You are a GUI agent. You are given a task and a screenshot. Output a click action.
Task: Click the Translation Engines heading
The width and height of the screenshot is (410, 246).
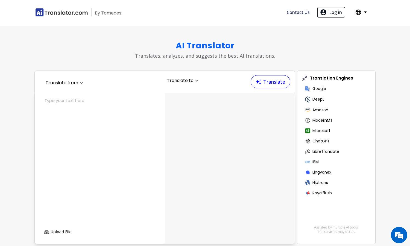[331, 78]
